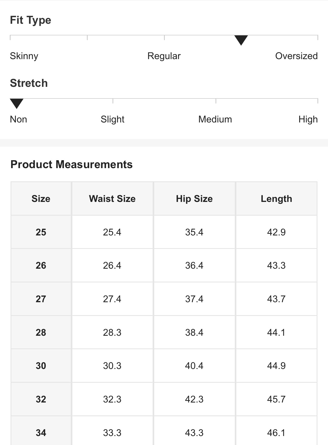Click waist value 26.4
The width and height of the screenshot is (328, 445).
[x=112, y=266]
